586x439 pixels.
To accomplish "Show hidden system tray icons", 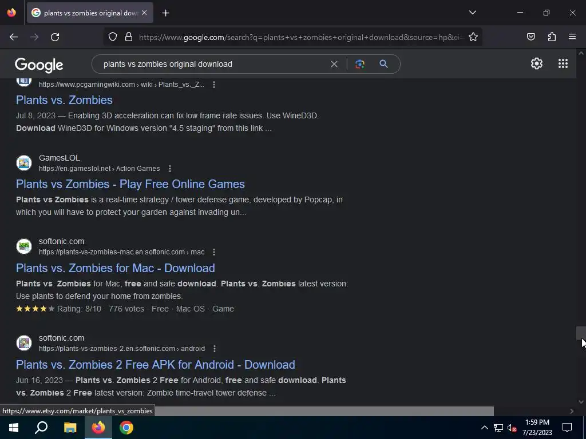I will click(484, 428).
